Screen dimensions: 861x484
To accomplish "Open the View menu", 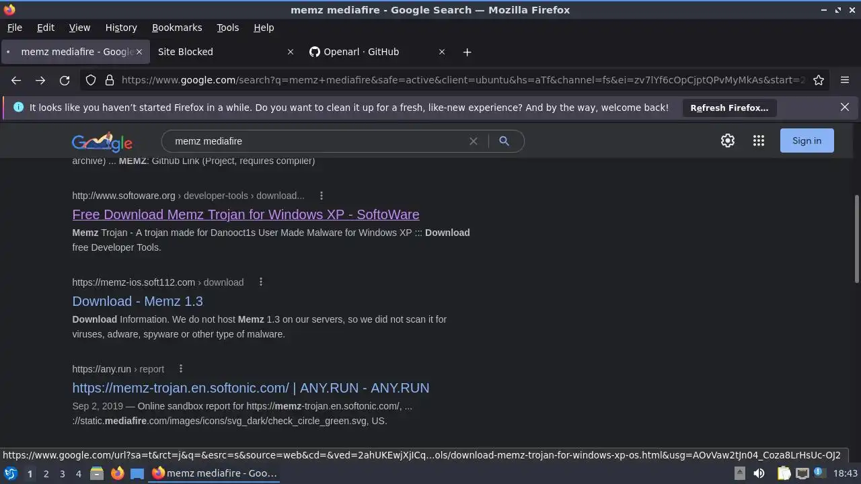I will pos(79,28).
